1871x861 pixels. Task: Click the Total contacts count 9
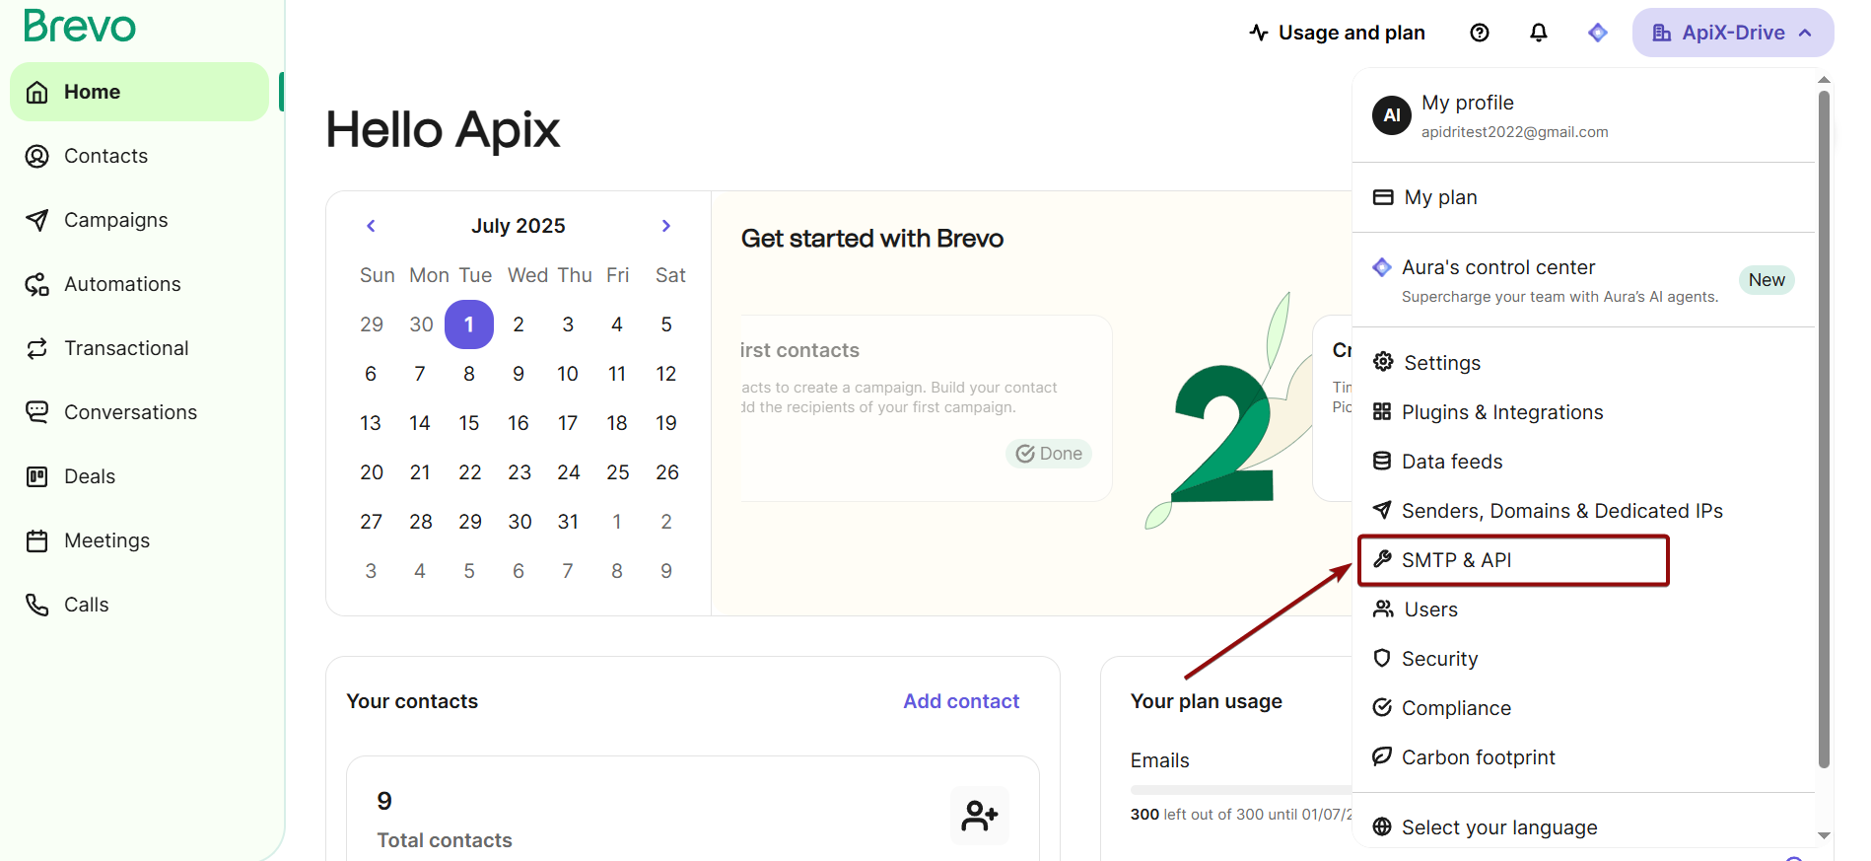pos(384,801)
